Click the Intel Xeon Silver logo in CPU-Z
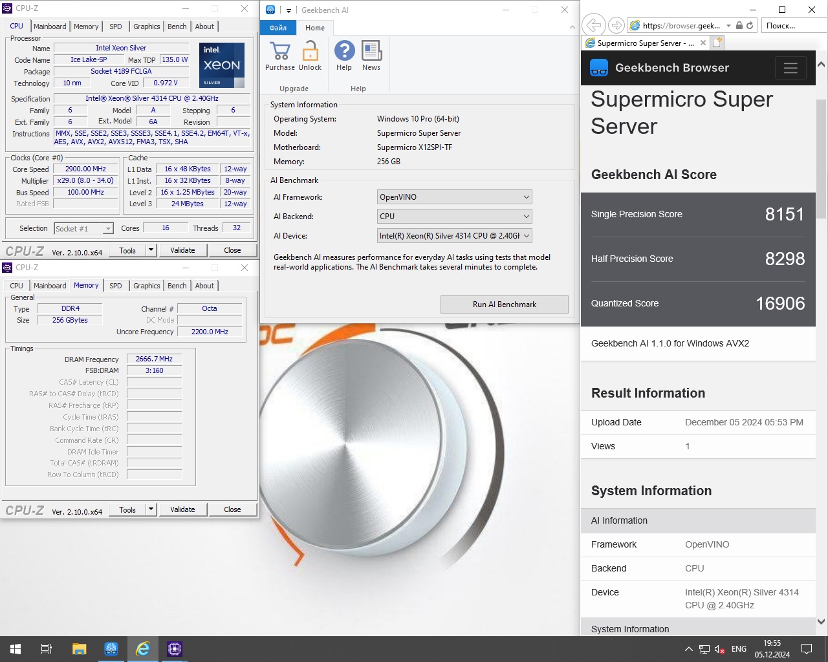828x662 pixels. [222, 65]
